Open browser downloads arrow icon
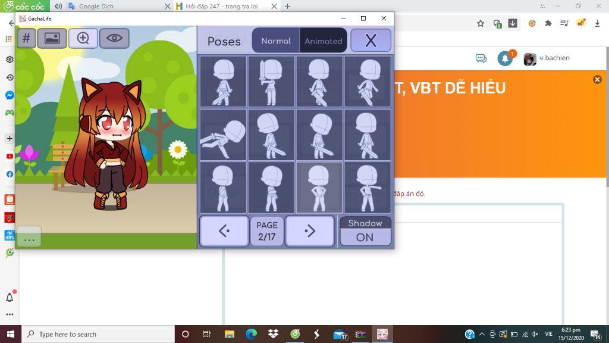The image size is (609, 343). [x=597, y=23]
